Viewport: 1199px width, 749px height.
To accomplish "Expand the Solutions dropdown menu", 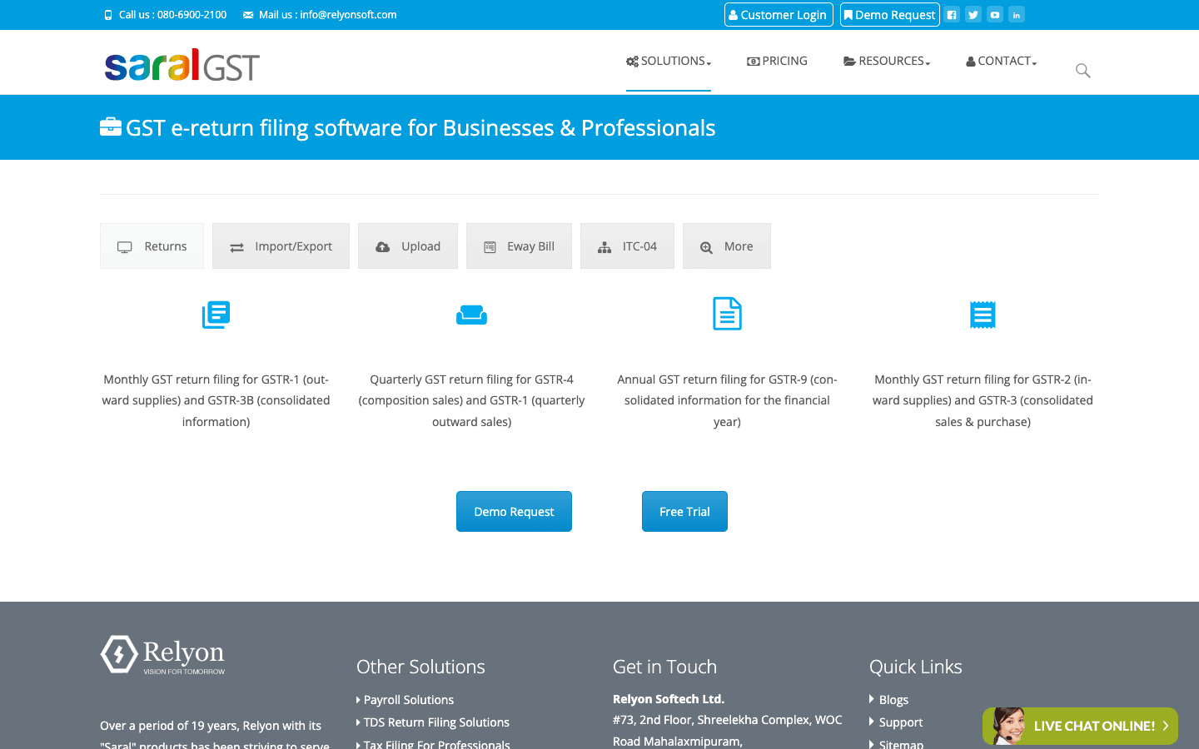I will point(669,61).
